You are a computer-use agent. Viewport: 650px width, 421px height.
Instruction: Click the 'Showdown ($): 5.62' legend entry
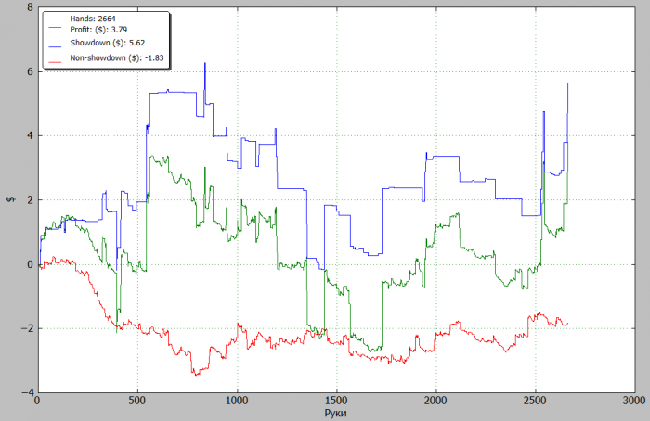[x=108, y=43]
